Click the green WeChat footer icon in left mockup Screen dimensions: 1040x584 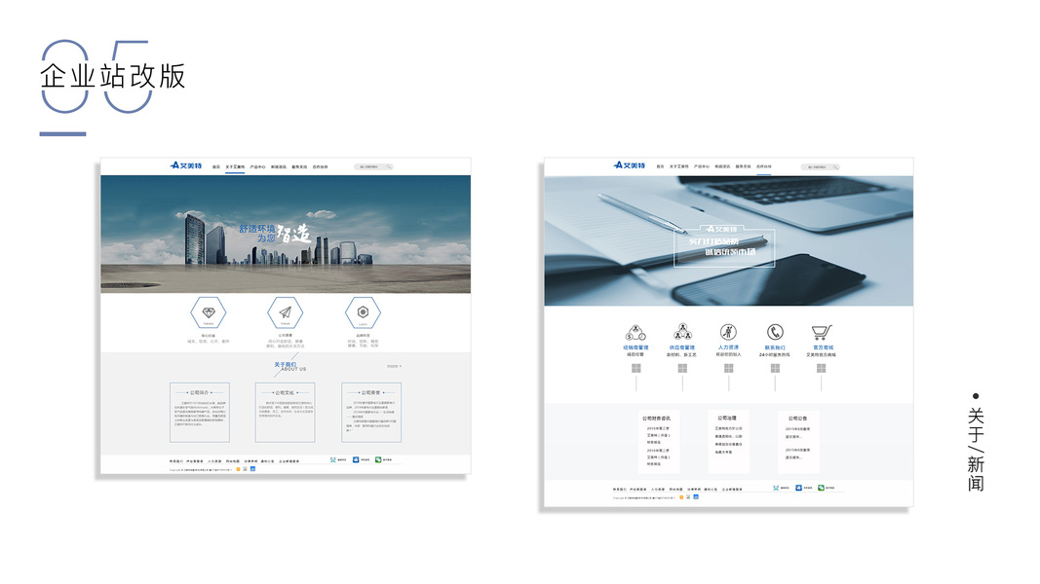click(x=378, y=459)
